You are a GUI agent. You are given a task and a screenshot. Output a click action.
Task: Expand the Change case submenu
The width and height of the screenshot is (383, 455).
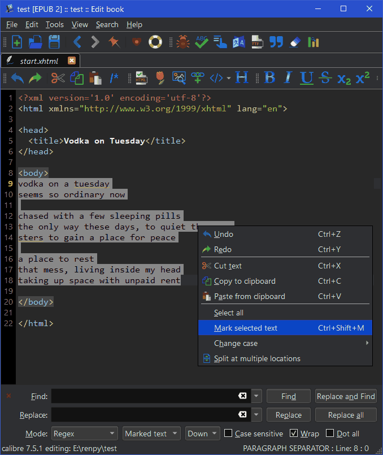[285, 343]
